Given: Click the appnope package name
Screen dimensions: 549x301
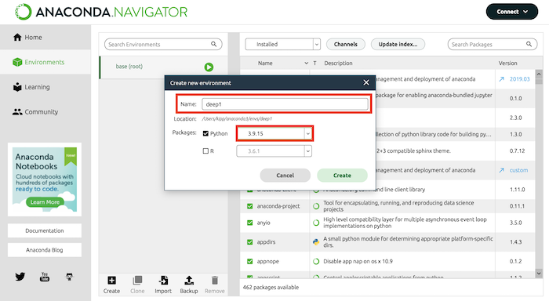Looking at the screenshot, I should [x=268, y=261].
